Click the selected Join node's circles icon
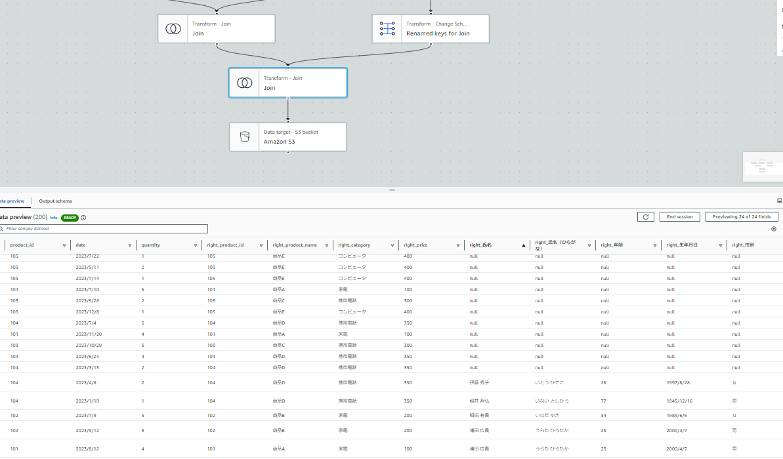Screen dimensions: 783x459 pyautogui.click(x=244, y=83)
